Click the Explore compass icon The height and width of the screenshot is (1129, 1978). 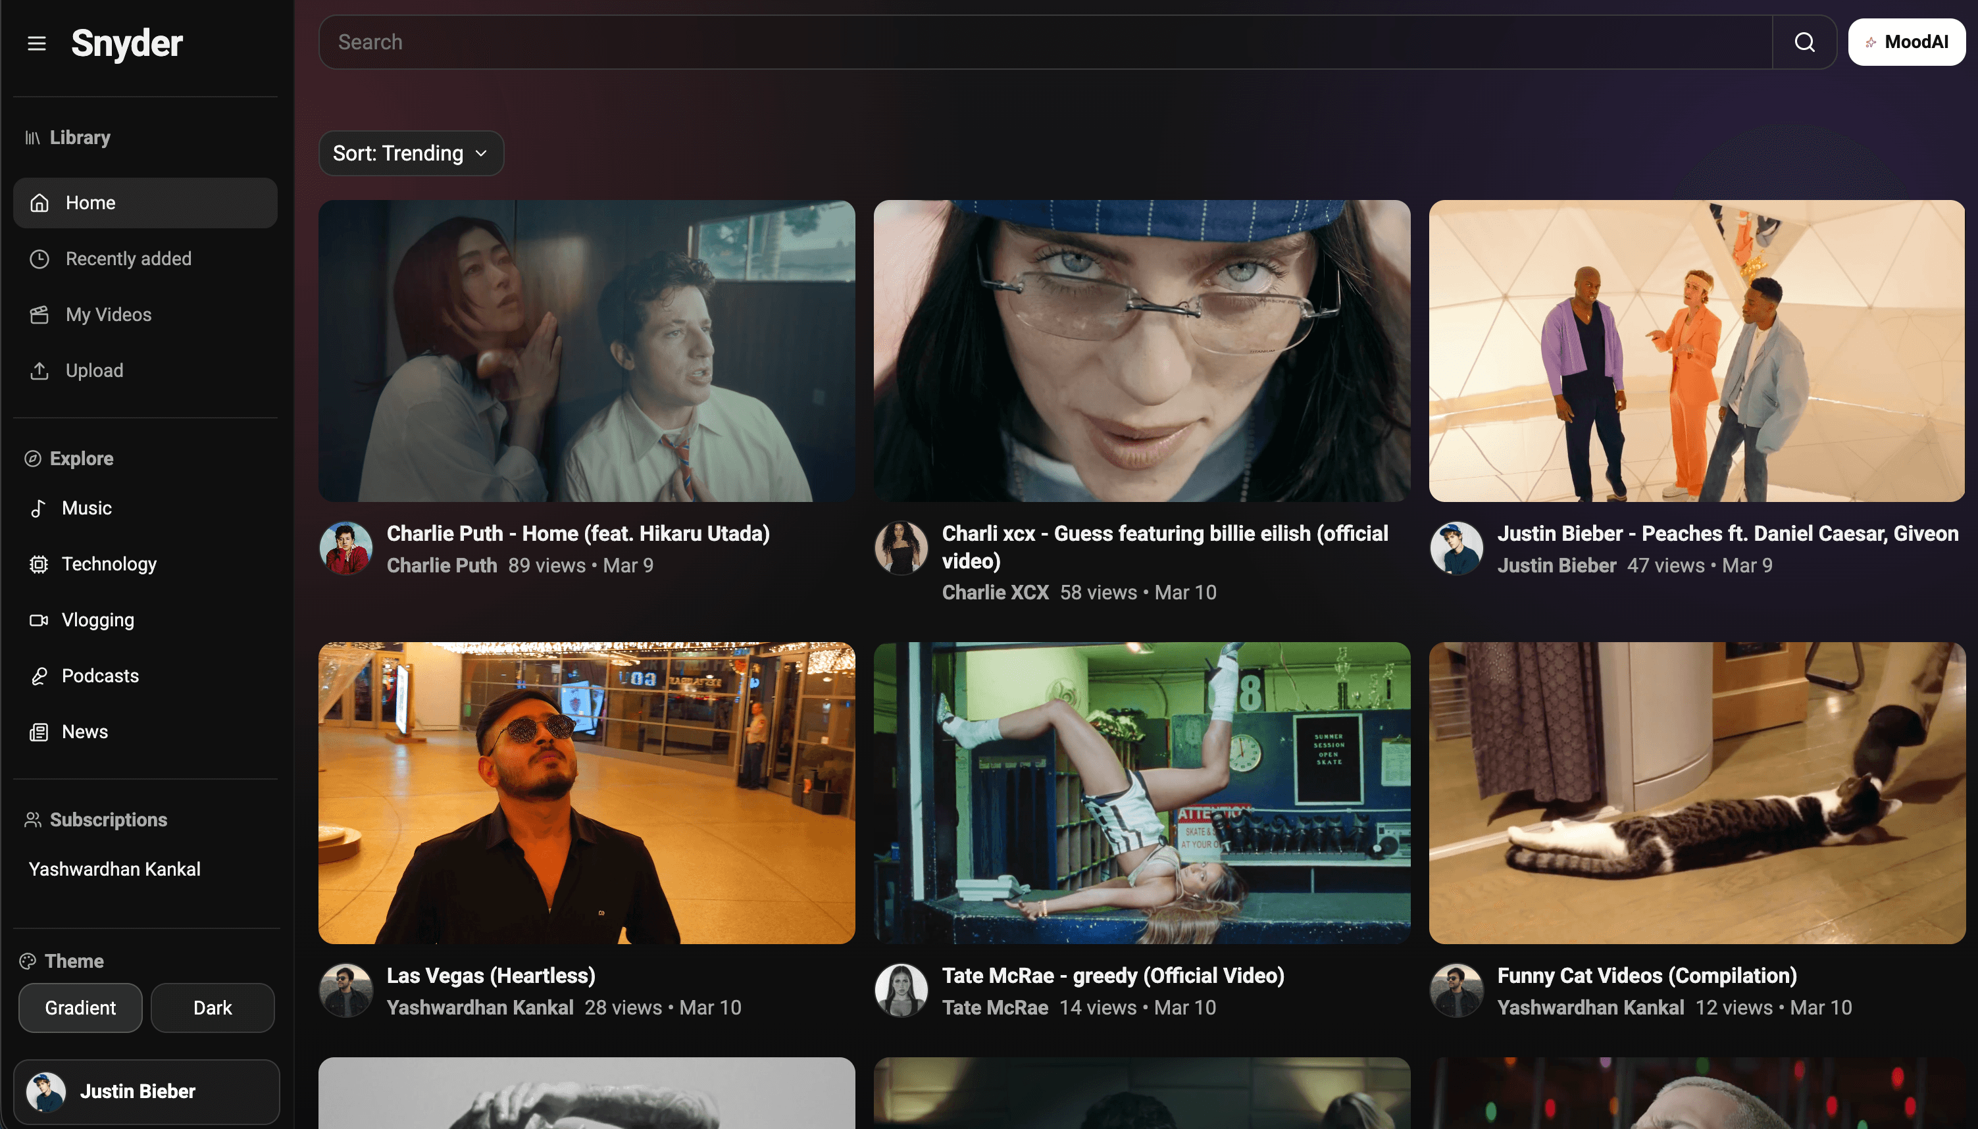[x=32, y=459]
